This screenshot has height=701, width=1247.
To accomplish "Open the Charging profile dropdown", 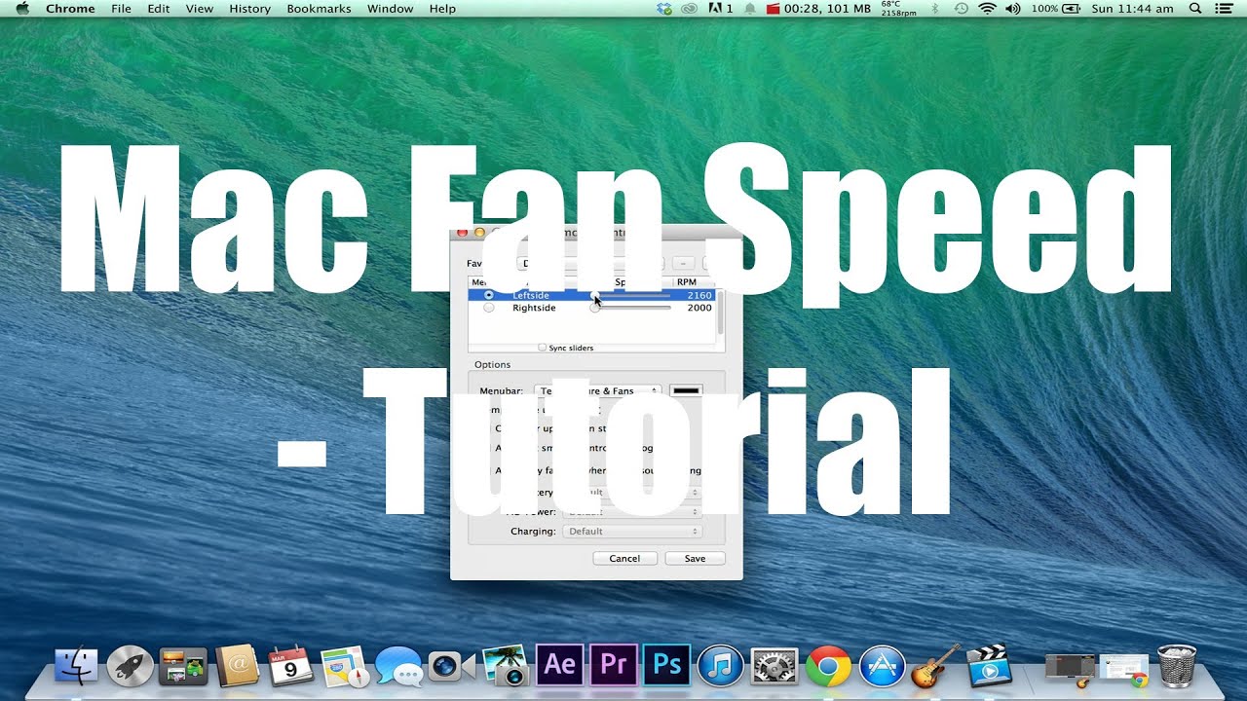I will tap(632, 532).
